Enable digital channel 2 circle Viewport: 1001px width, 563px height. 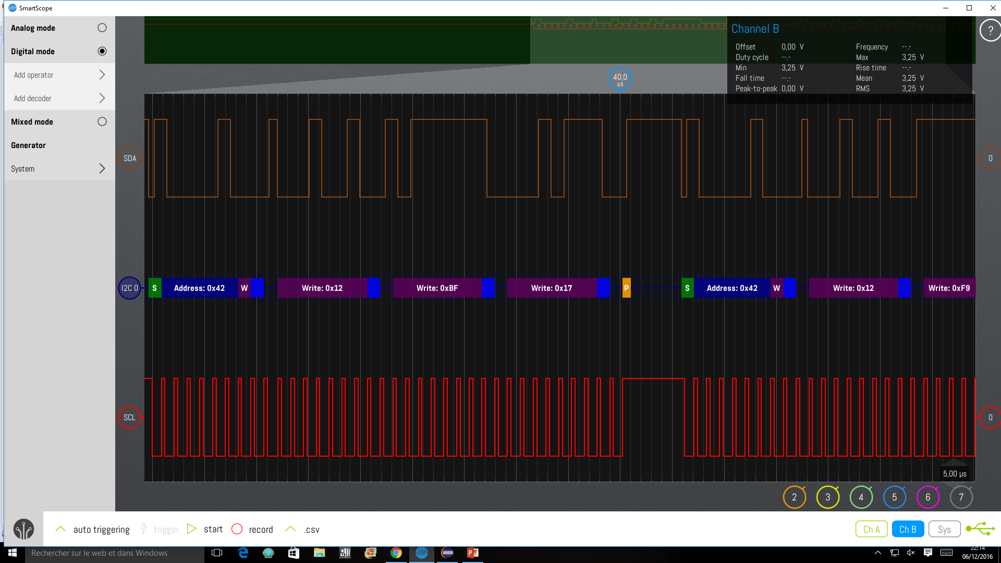[794, 497]
